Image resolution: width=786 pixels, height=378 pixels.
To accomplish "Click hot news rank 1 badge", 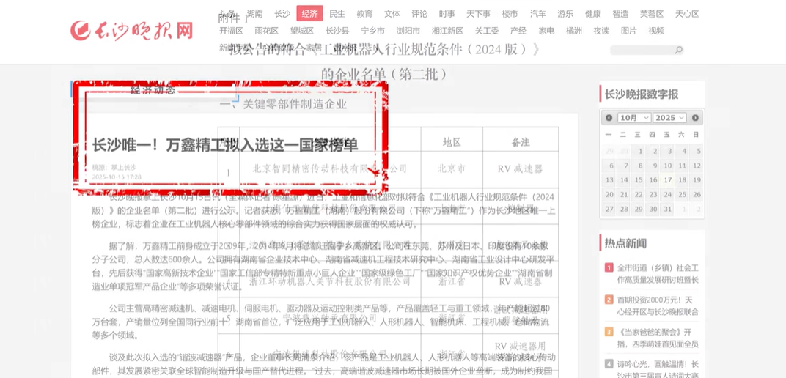I will point(609,268).
